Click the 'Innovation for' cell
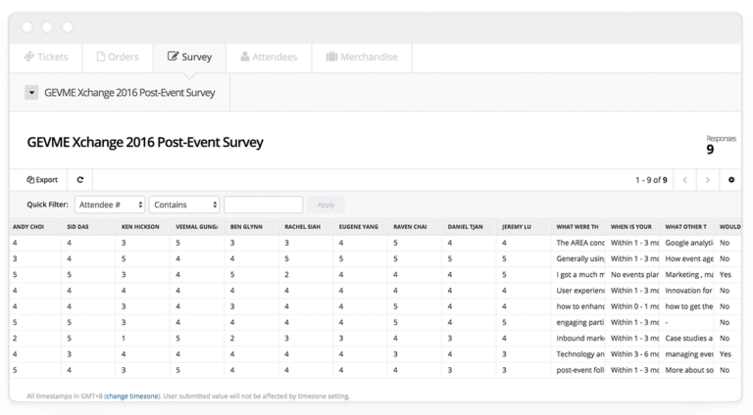This screenshot has height=415, width=753. click(x=688, y=291)
